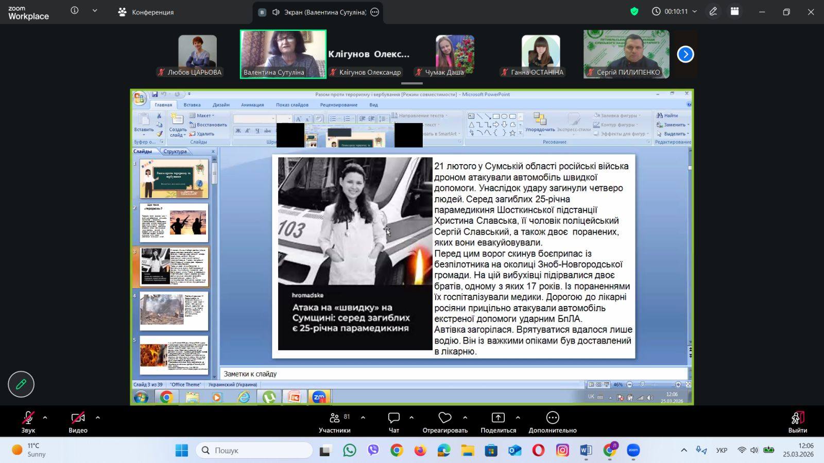Open the Конференция tab

(146, 12)
